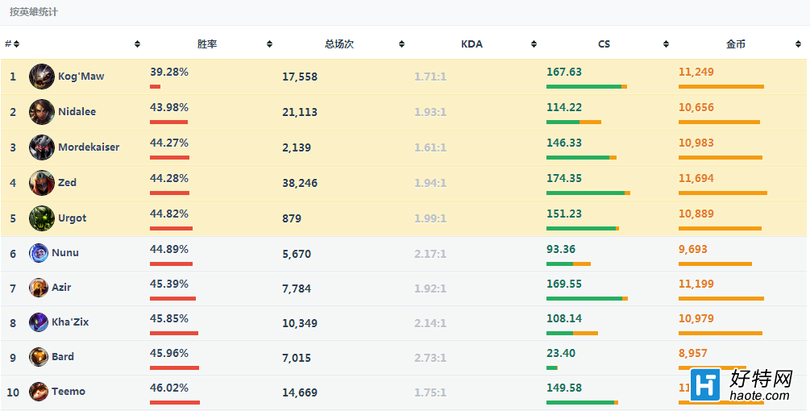Click Kog'Maw champion portrait icon
Screen dimensions: 810x411
[x=42, y=77]
